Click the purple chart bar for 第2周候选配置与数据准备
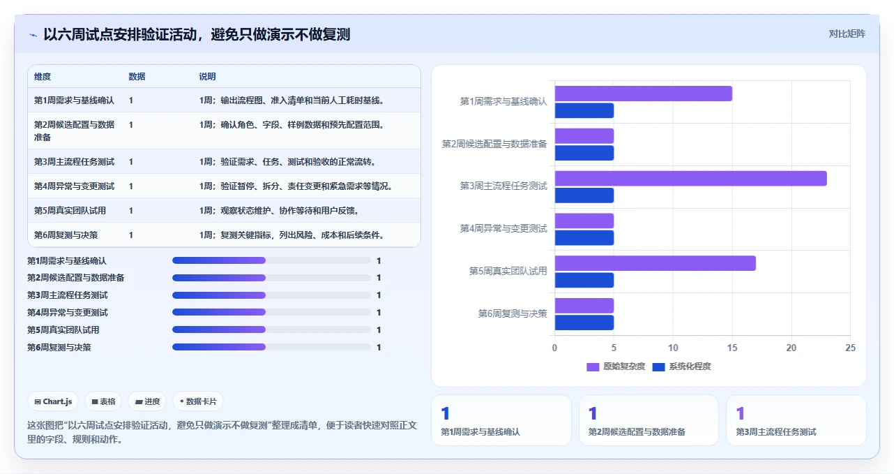894x474 pixels. (584, 136)
